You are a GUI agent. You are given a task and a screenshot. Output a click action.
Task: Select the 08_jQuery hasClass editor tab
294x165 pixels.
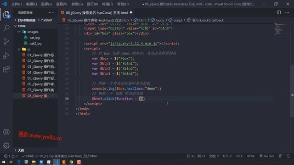click(x=96, y=12)
